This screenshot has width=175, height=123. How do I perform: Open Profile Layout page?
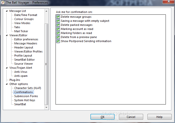tap(23, 56)
